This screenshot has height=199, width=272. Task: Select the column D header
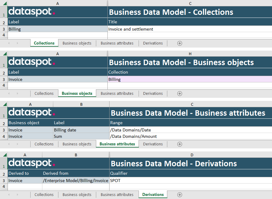pyautogui.click(x=192, y=155)
